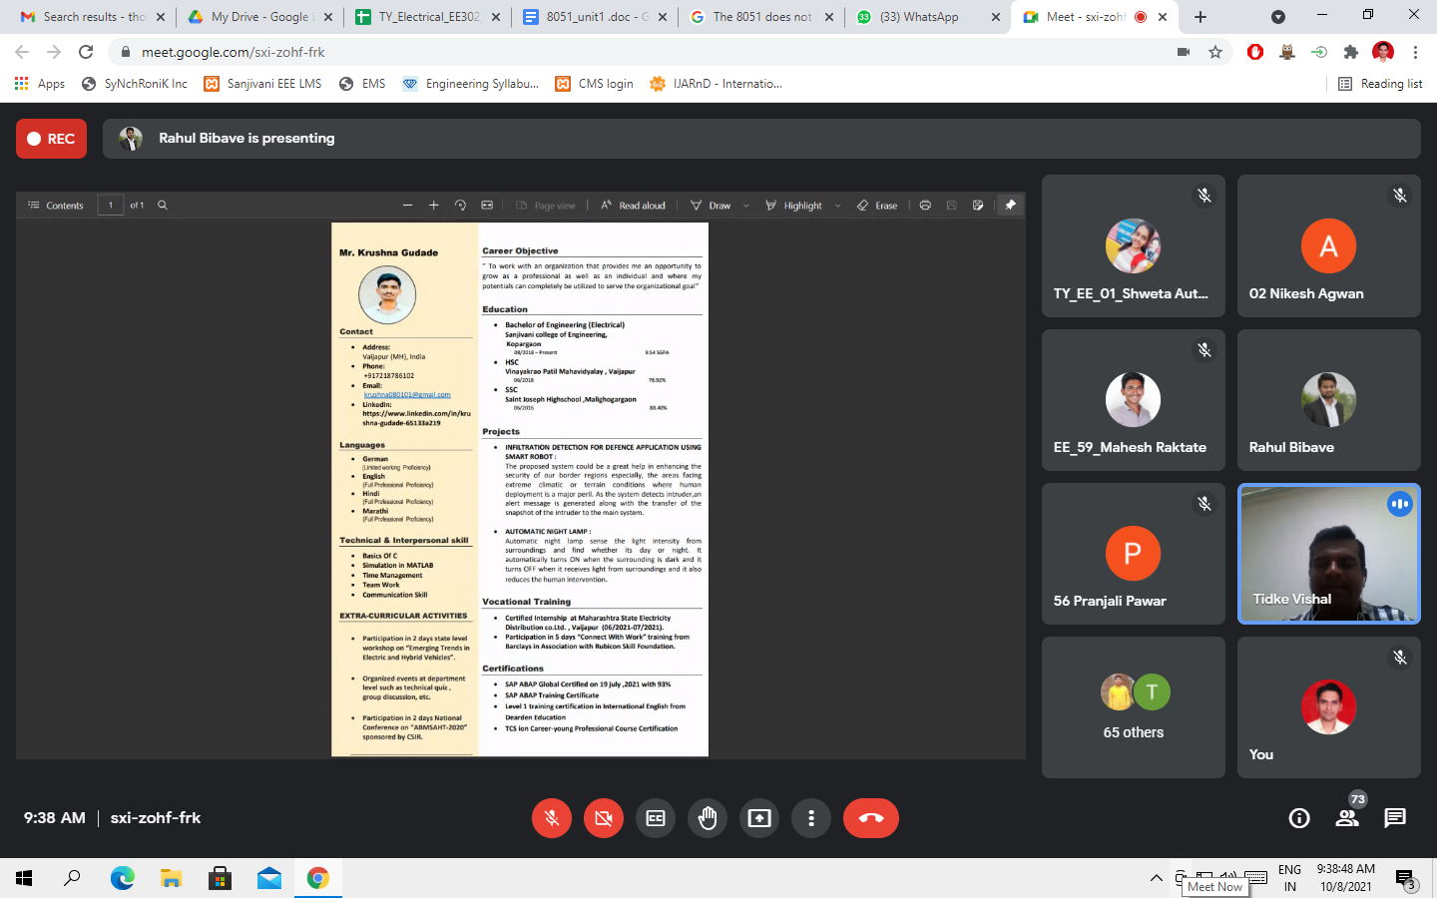Expand the tab search dropdown arrow
1437x898 pixels.
pos(1277,17)
